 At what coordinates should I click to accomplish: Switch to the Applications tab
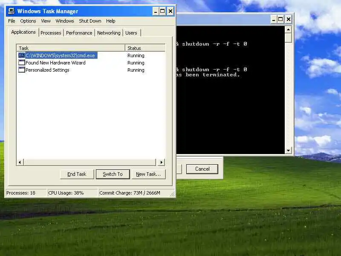pos(23,32)
